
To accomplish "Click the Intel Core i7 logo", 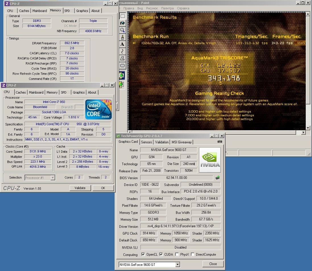I will point(98,109).
